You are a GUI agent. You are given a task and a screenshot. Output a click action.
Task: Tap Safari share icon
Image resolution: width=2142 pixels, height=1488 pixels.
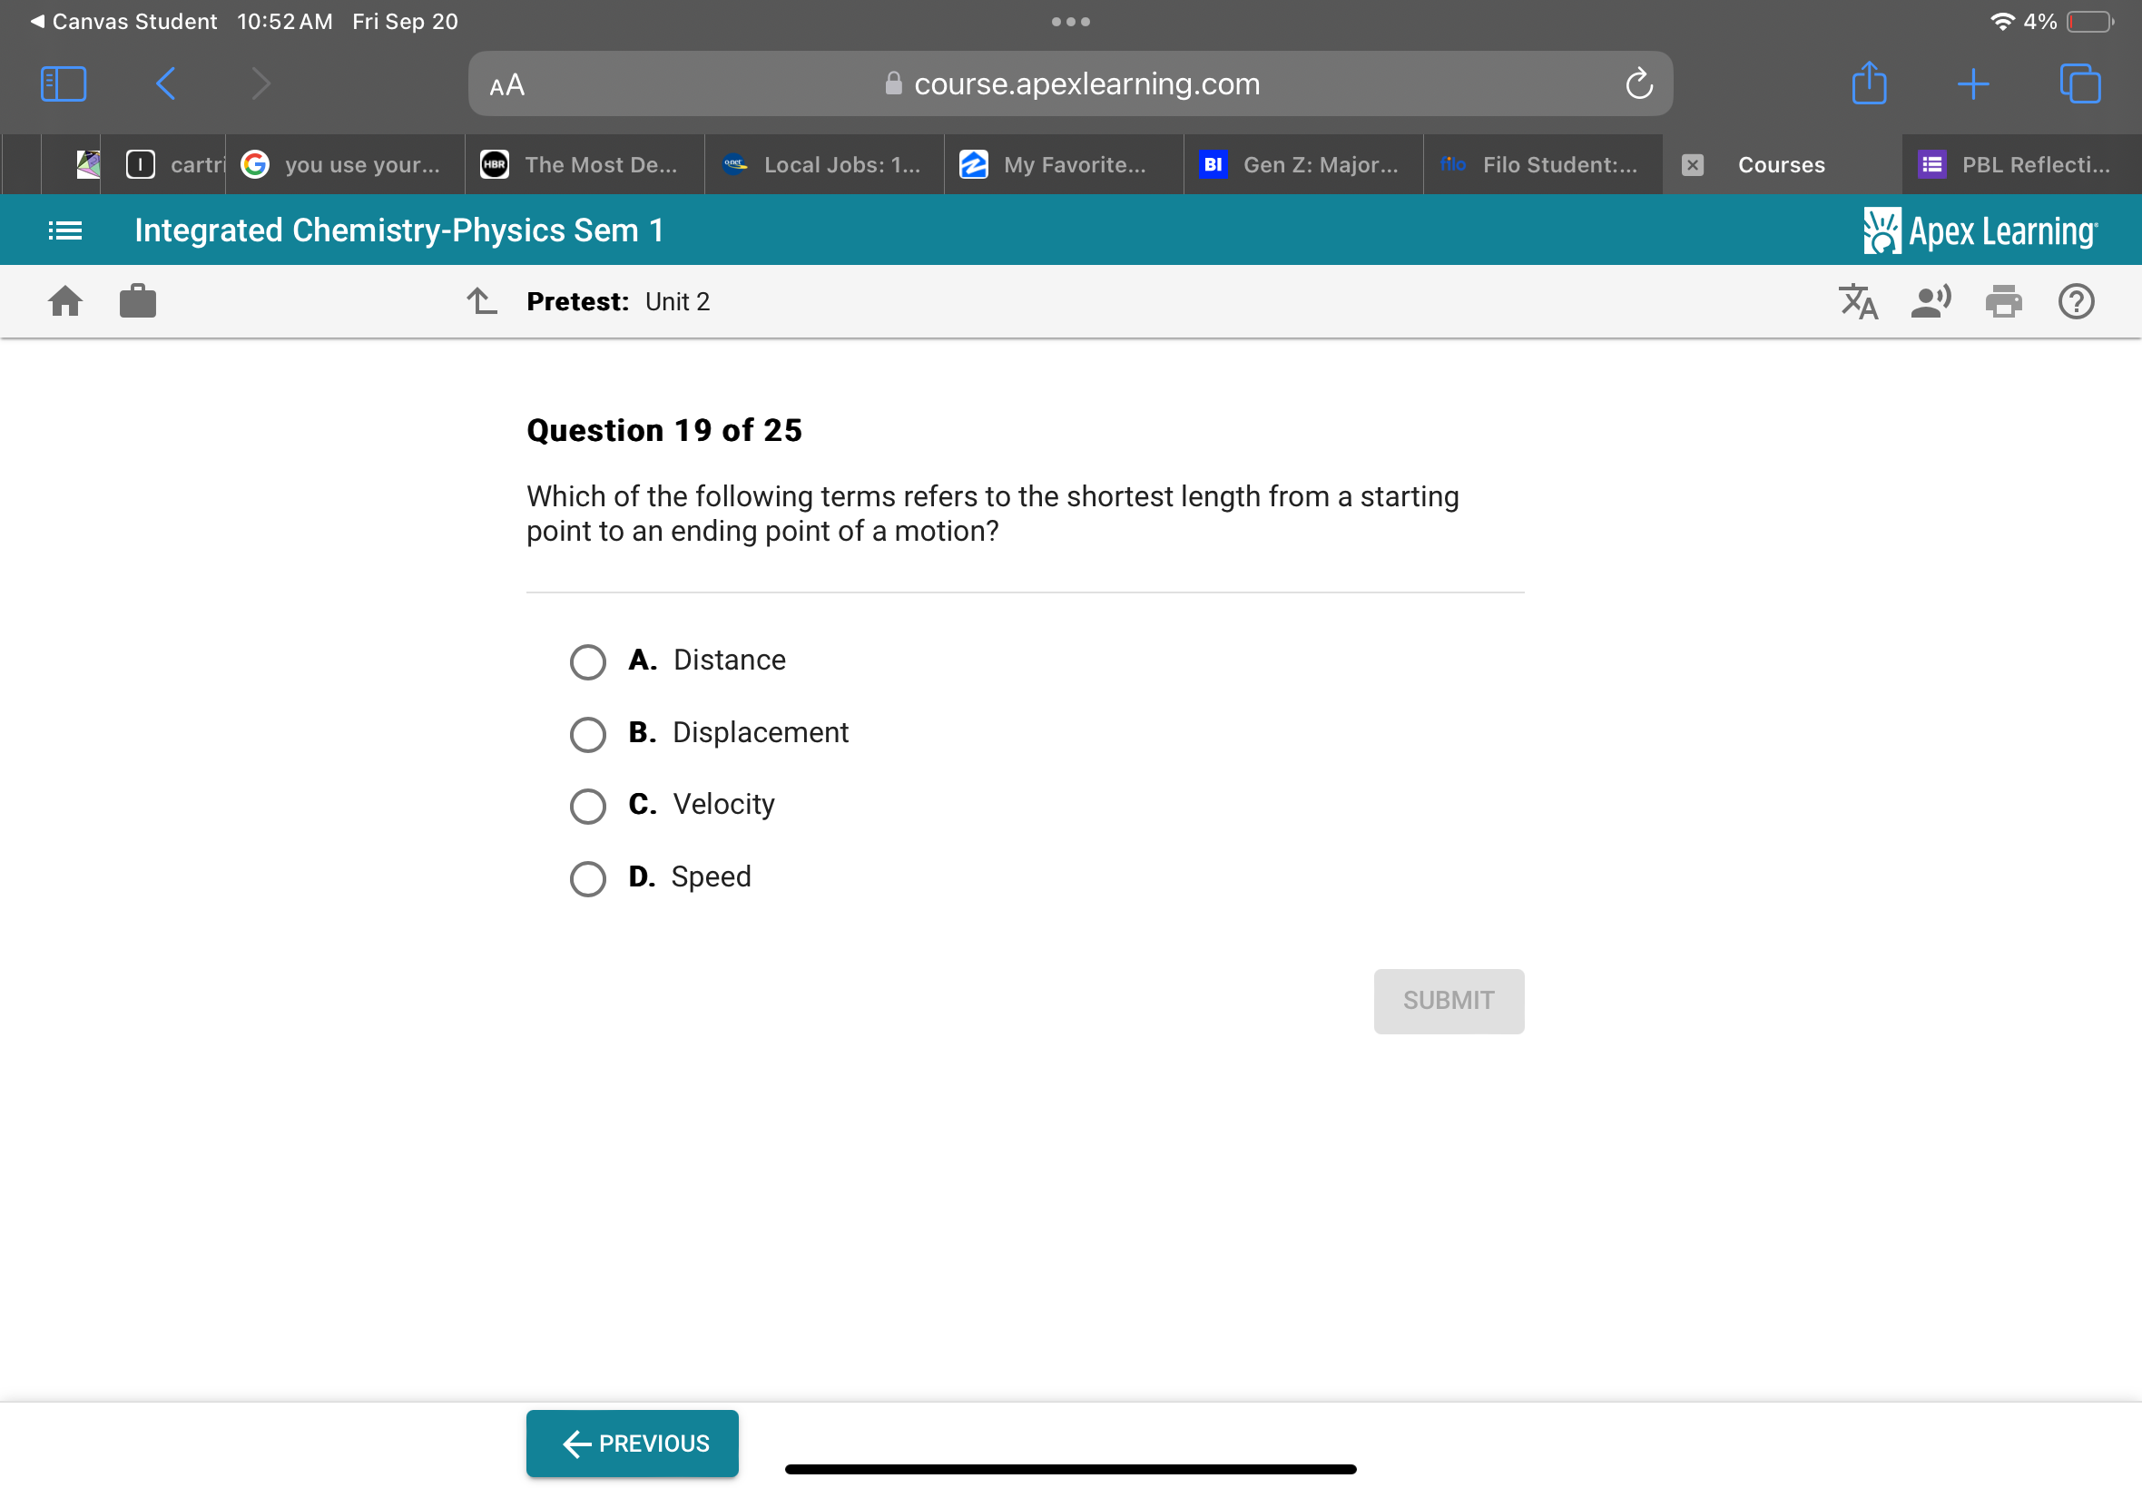point(1869,83)
